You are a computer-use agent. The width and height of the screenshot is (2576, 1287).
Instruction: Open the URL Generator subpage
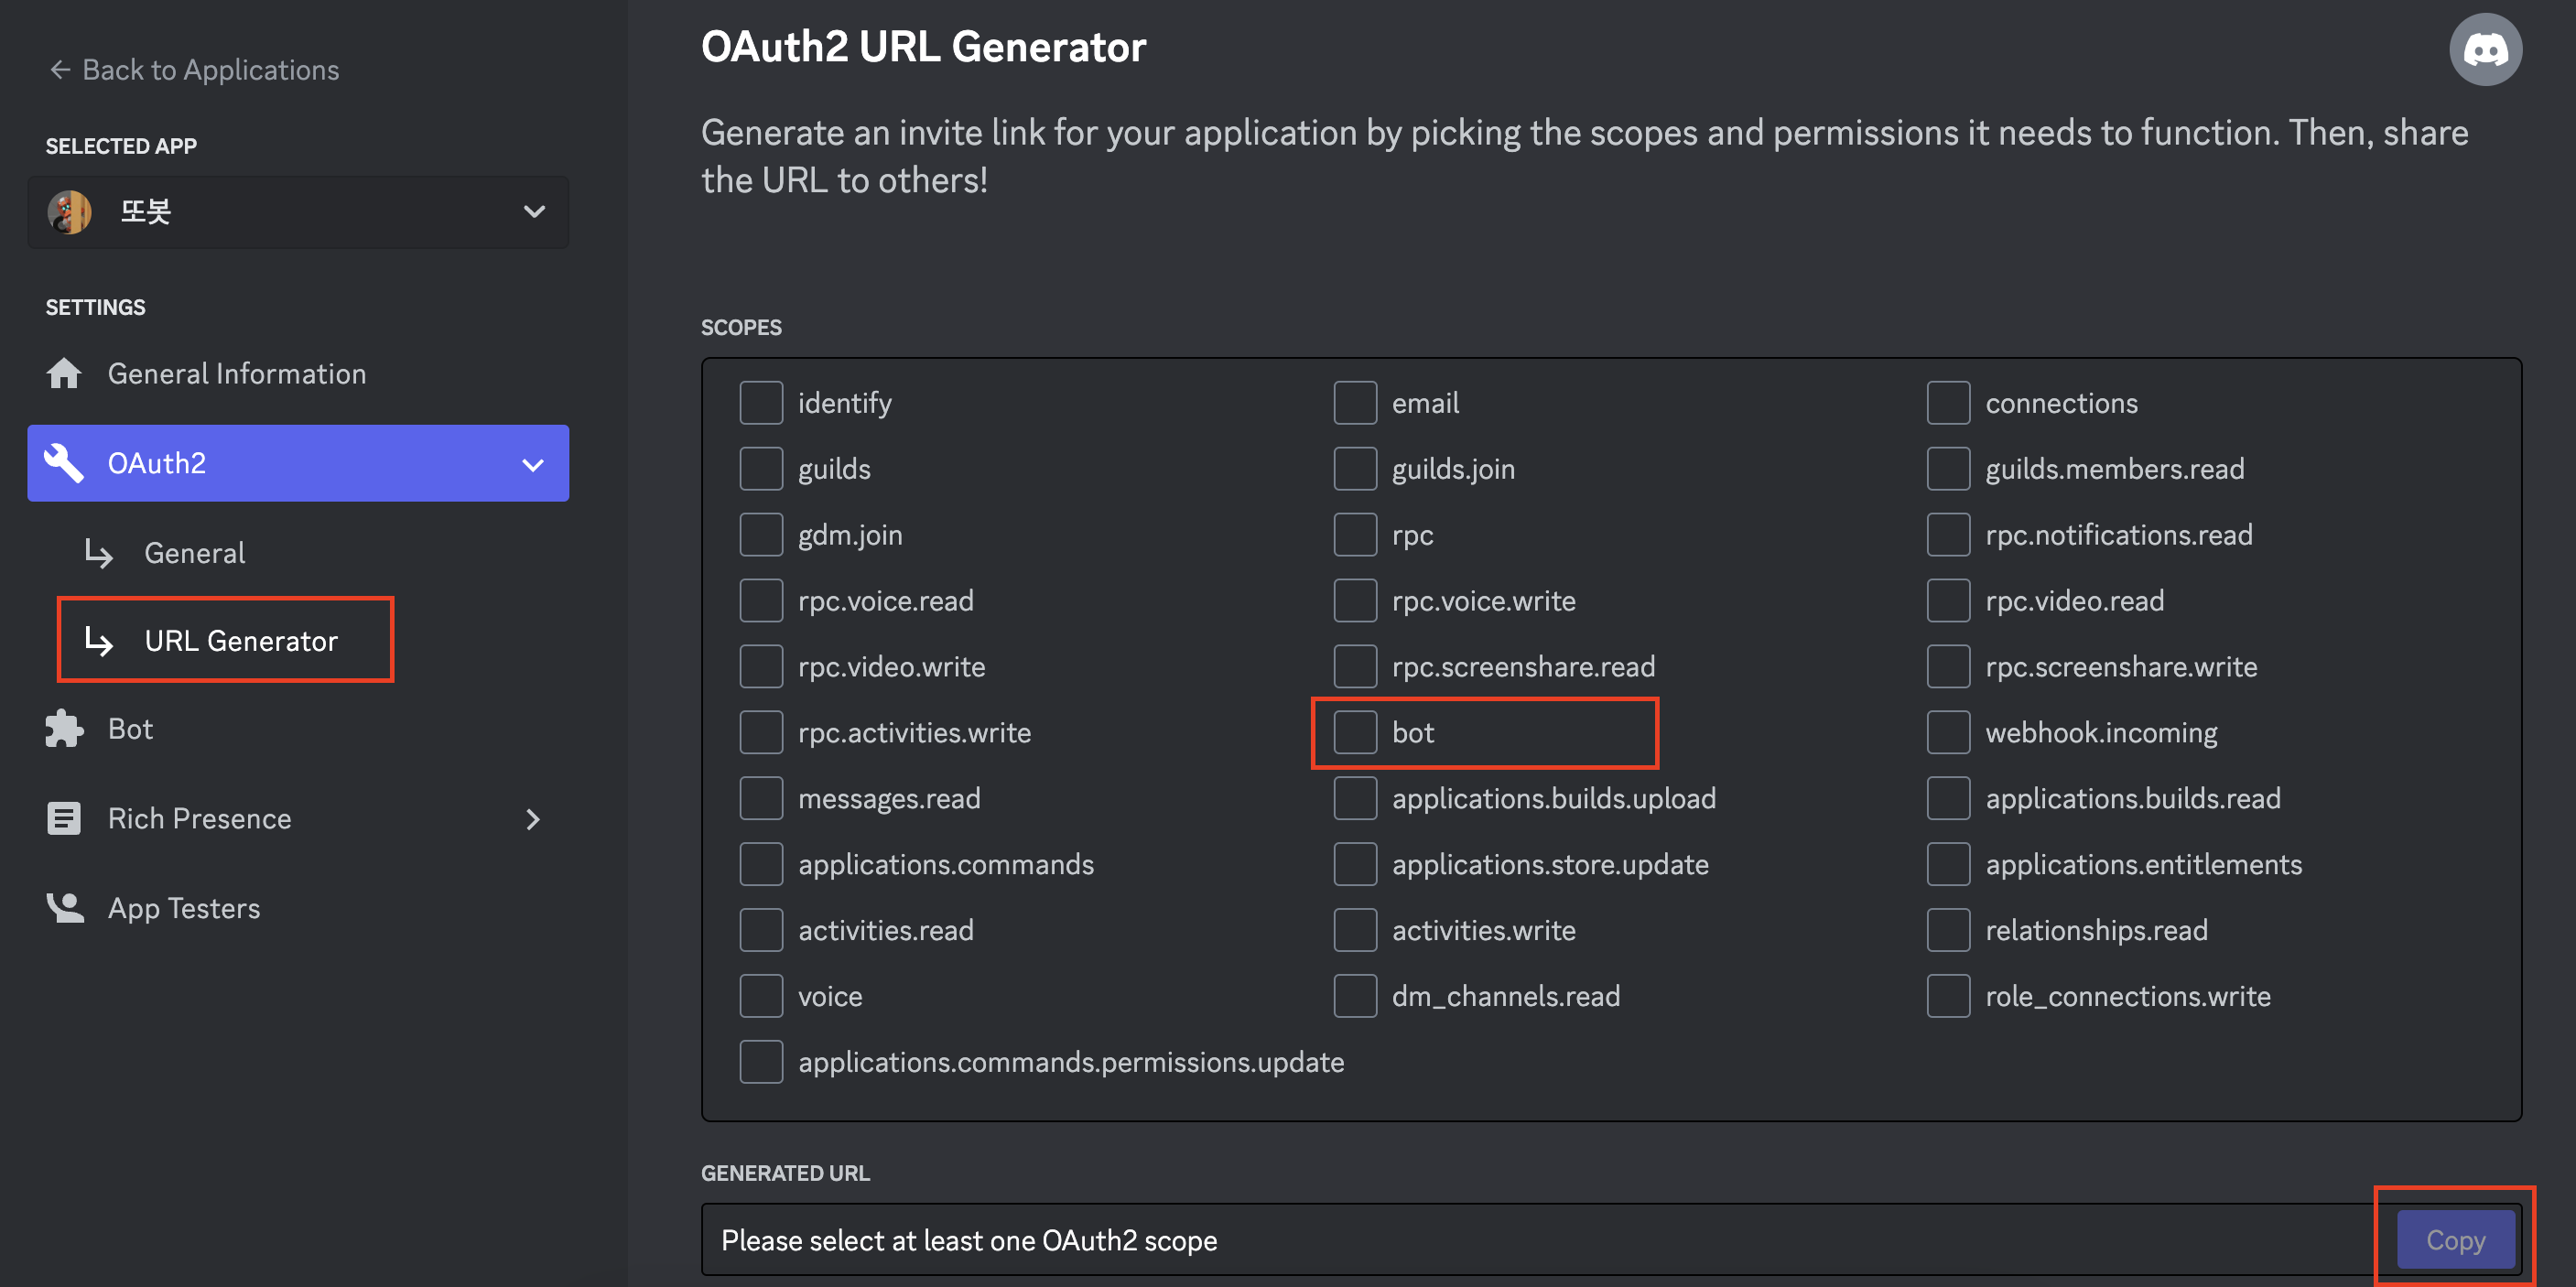coord(241,641)
